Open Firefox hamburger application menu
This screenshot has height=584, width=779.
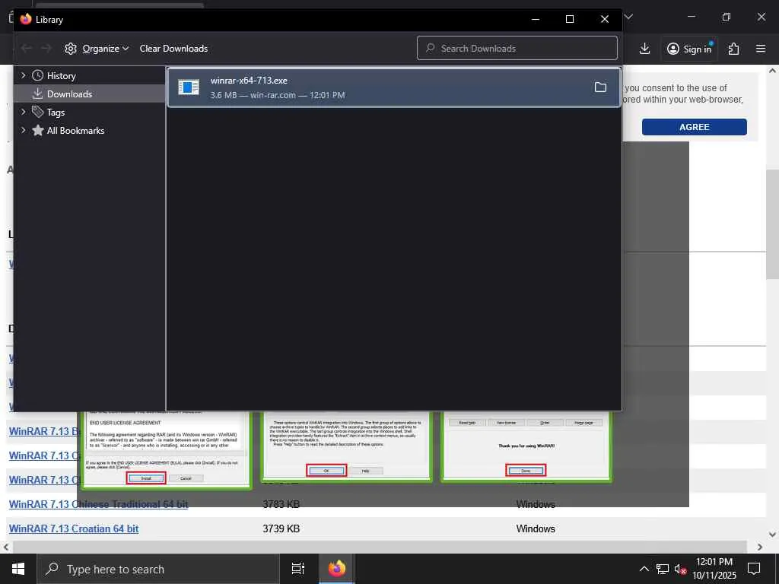[x=761, y=48]
